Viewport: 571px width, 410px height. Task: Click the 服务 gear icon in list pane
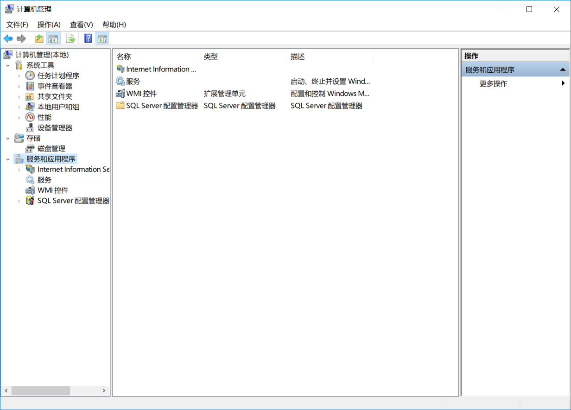point(121,81)
